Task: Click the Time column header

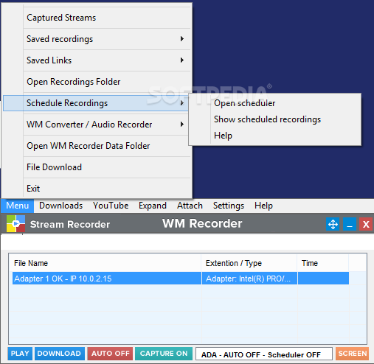Action: [323, 263]
